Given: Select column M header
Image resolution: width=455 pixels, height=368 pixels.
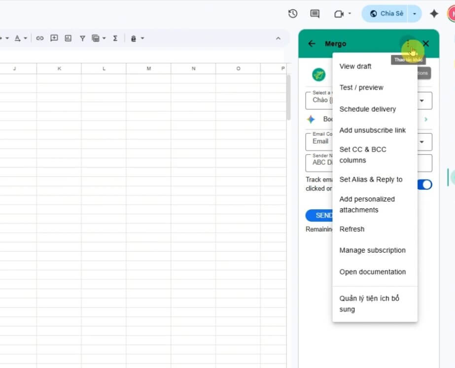Looking at the screenshot, I should (148, 68).
